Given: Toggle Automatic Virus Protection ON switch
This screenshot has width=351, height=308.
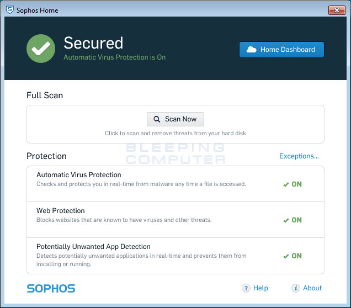Looking at the screenshot, I should tap(292, 184).
